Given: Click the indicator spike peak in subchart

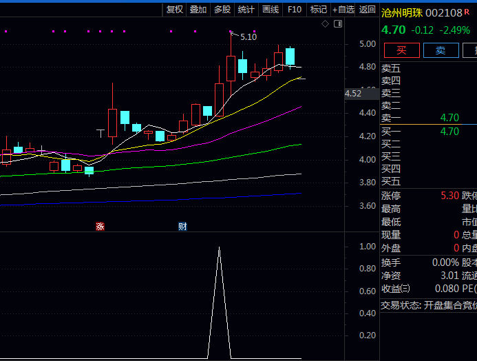Looking at the screenshot, I should (x=219, y=248).
